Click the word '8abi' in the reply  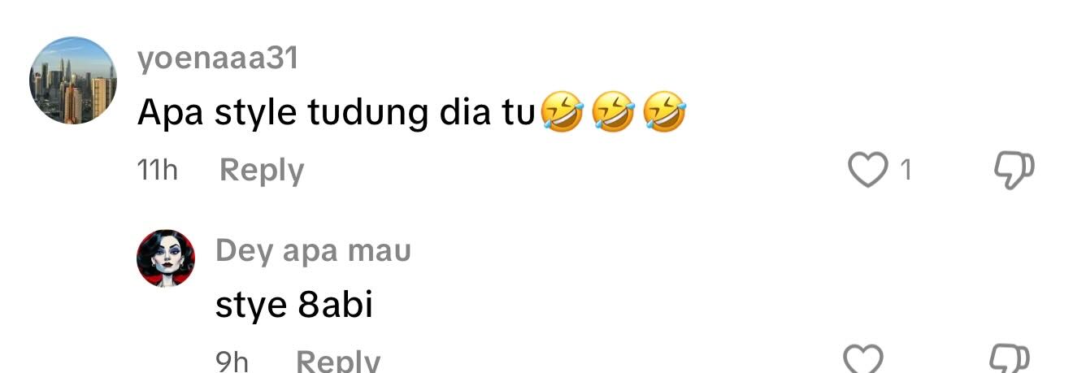[x=334, y=305]
